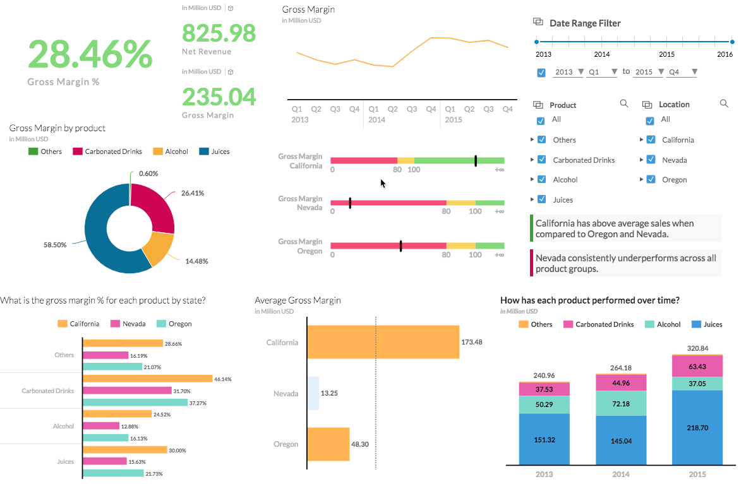The width and height of the screenshot is (746, 484).
Task: Click the search icon in Location filter
Action: (724, 103)
